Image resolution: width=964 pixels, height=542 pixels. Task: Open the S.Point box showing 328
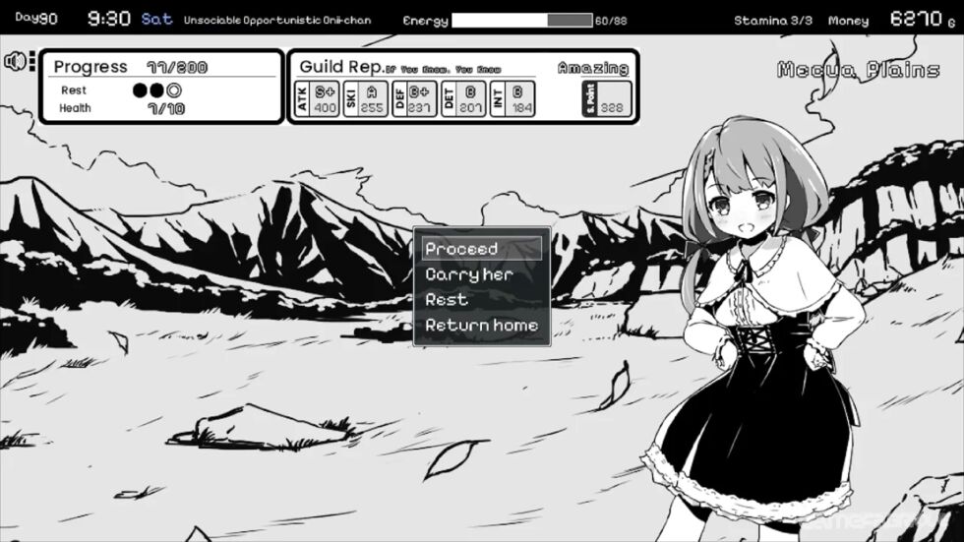pos(606,98)
